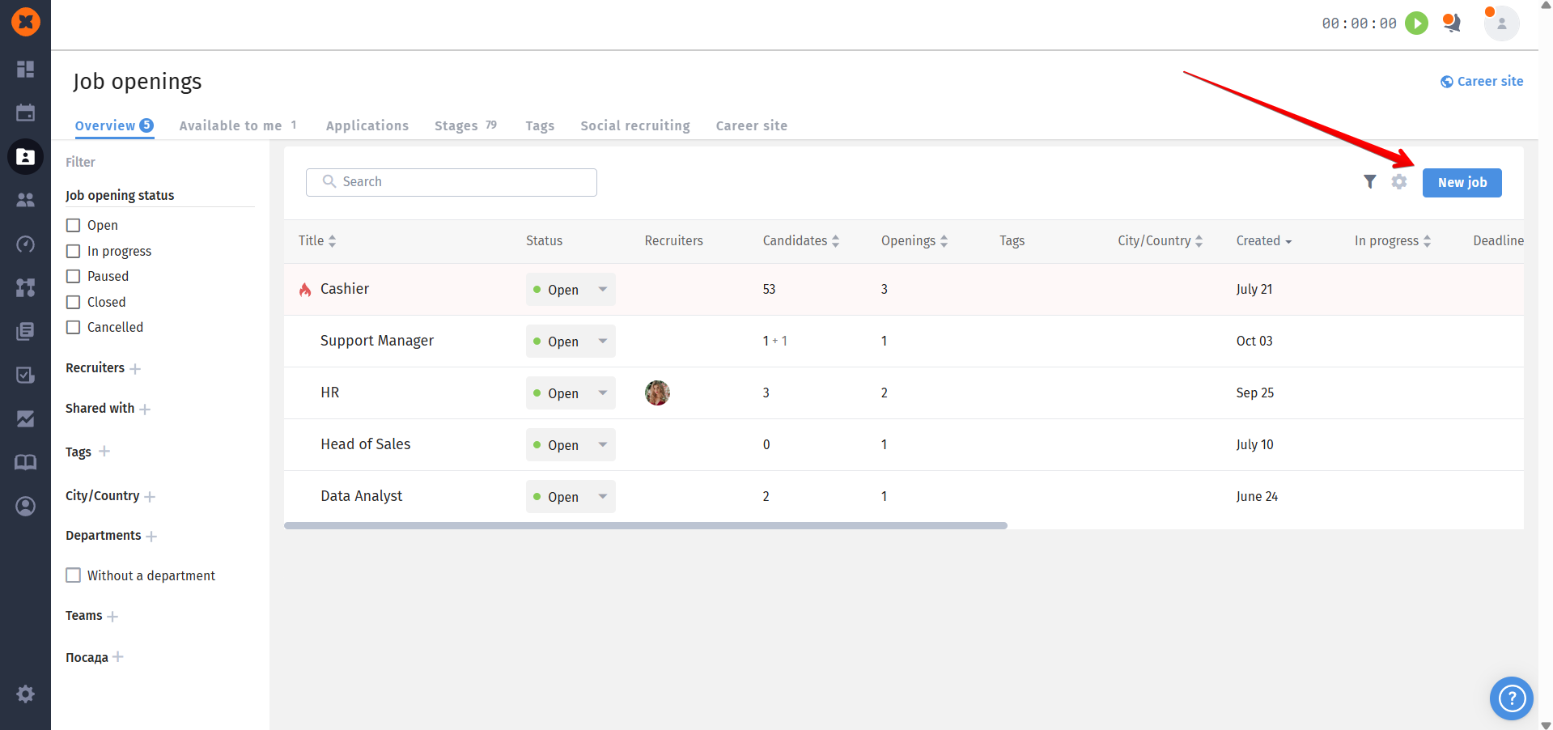Check the Paused status filter
The height and width of the screenshot is (730, 1553).
click(x=74, y=276)
